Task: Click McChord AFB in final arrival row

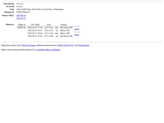Action: tap(66, 36)
